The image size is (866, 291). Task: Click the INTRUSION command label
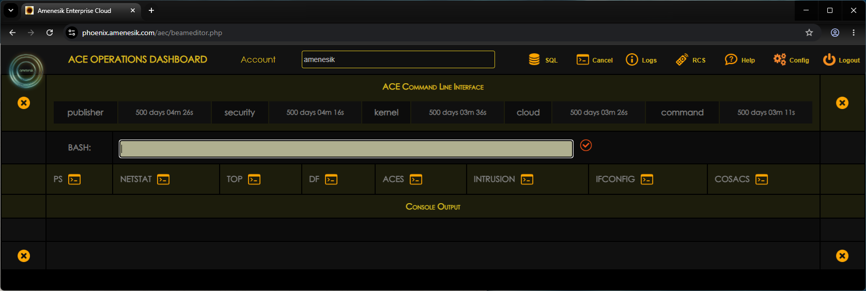point(494,179)
